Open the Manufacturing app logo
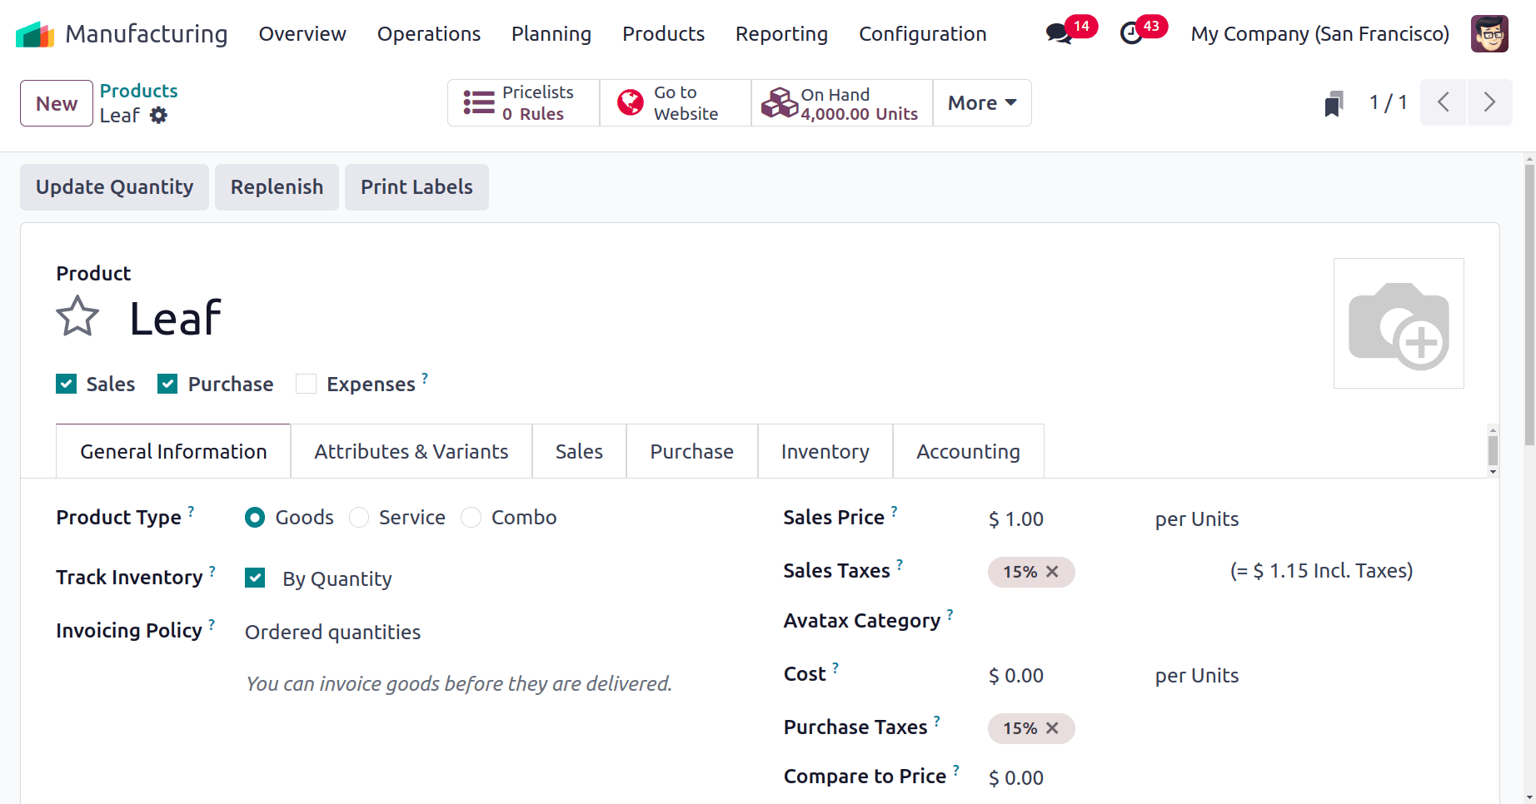The width and height of the screenshot is (1536, 804). point(35,34)
